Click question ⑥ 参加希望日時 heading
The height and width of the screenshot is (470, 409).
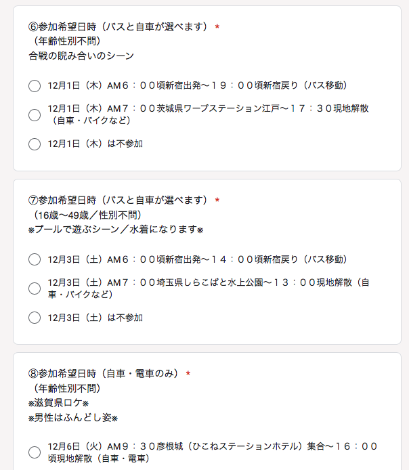click(117, 27)
